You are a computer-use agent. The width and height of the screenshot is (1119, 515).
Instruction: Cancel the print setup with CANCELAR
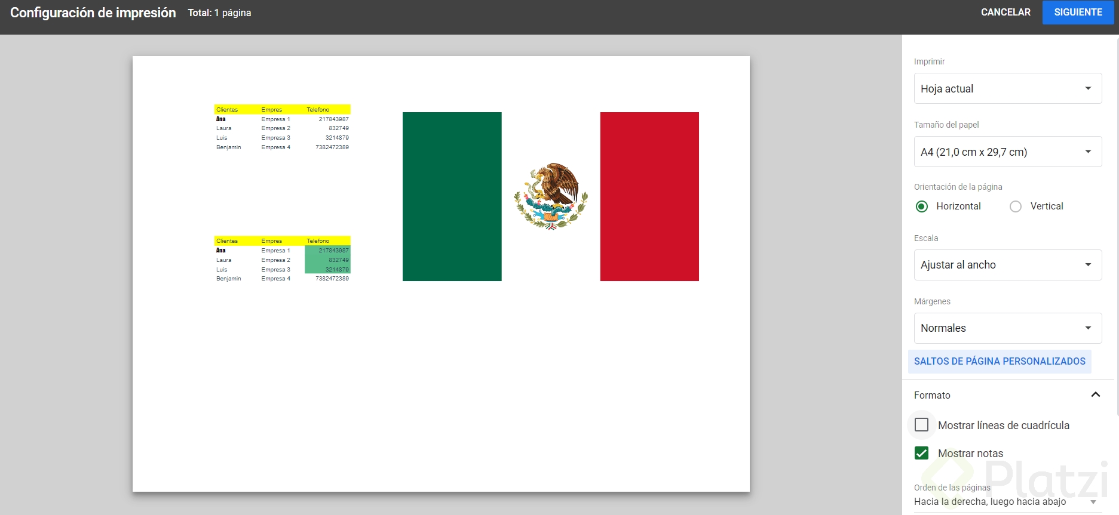pyautogui.click(x=1005, y=13)
